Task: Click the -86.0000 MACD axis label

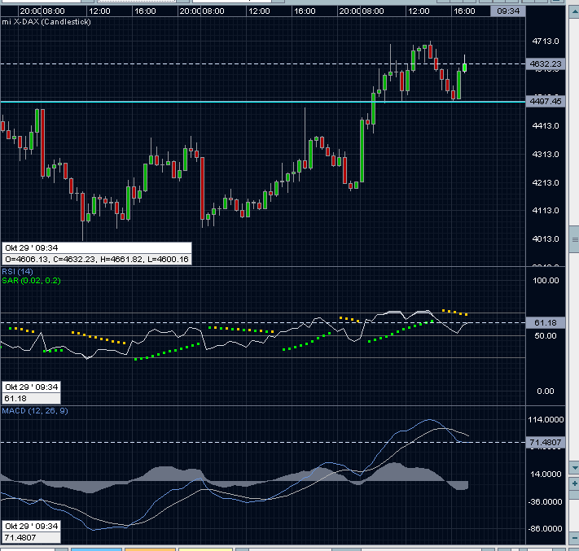Action: pyautogui.click(x=546, y=528)
